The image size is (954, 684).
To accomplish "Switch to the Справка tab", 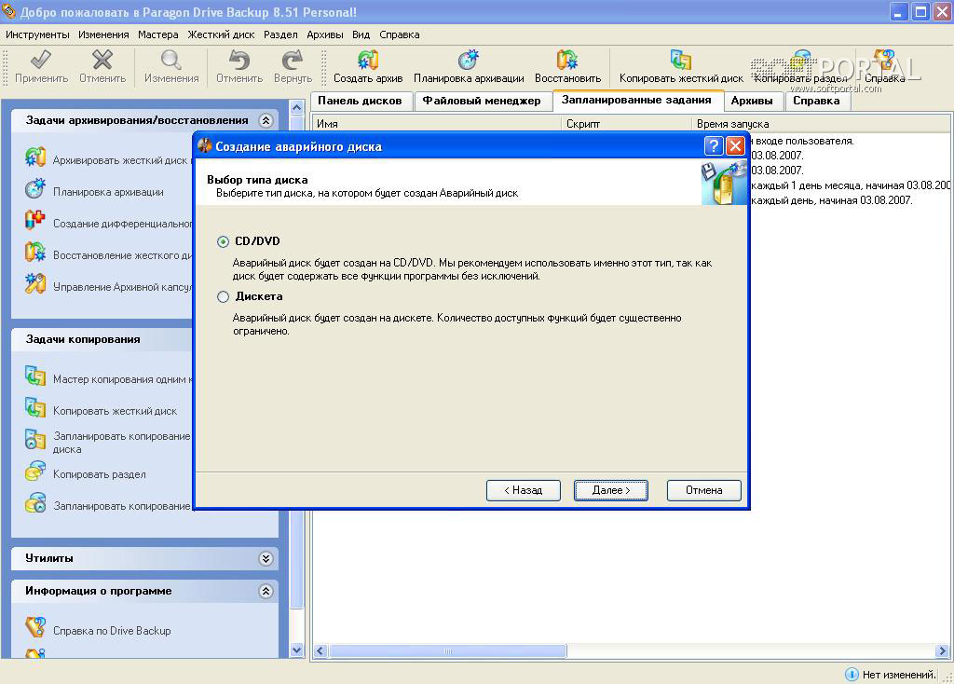I will point(816,101).
